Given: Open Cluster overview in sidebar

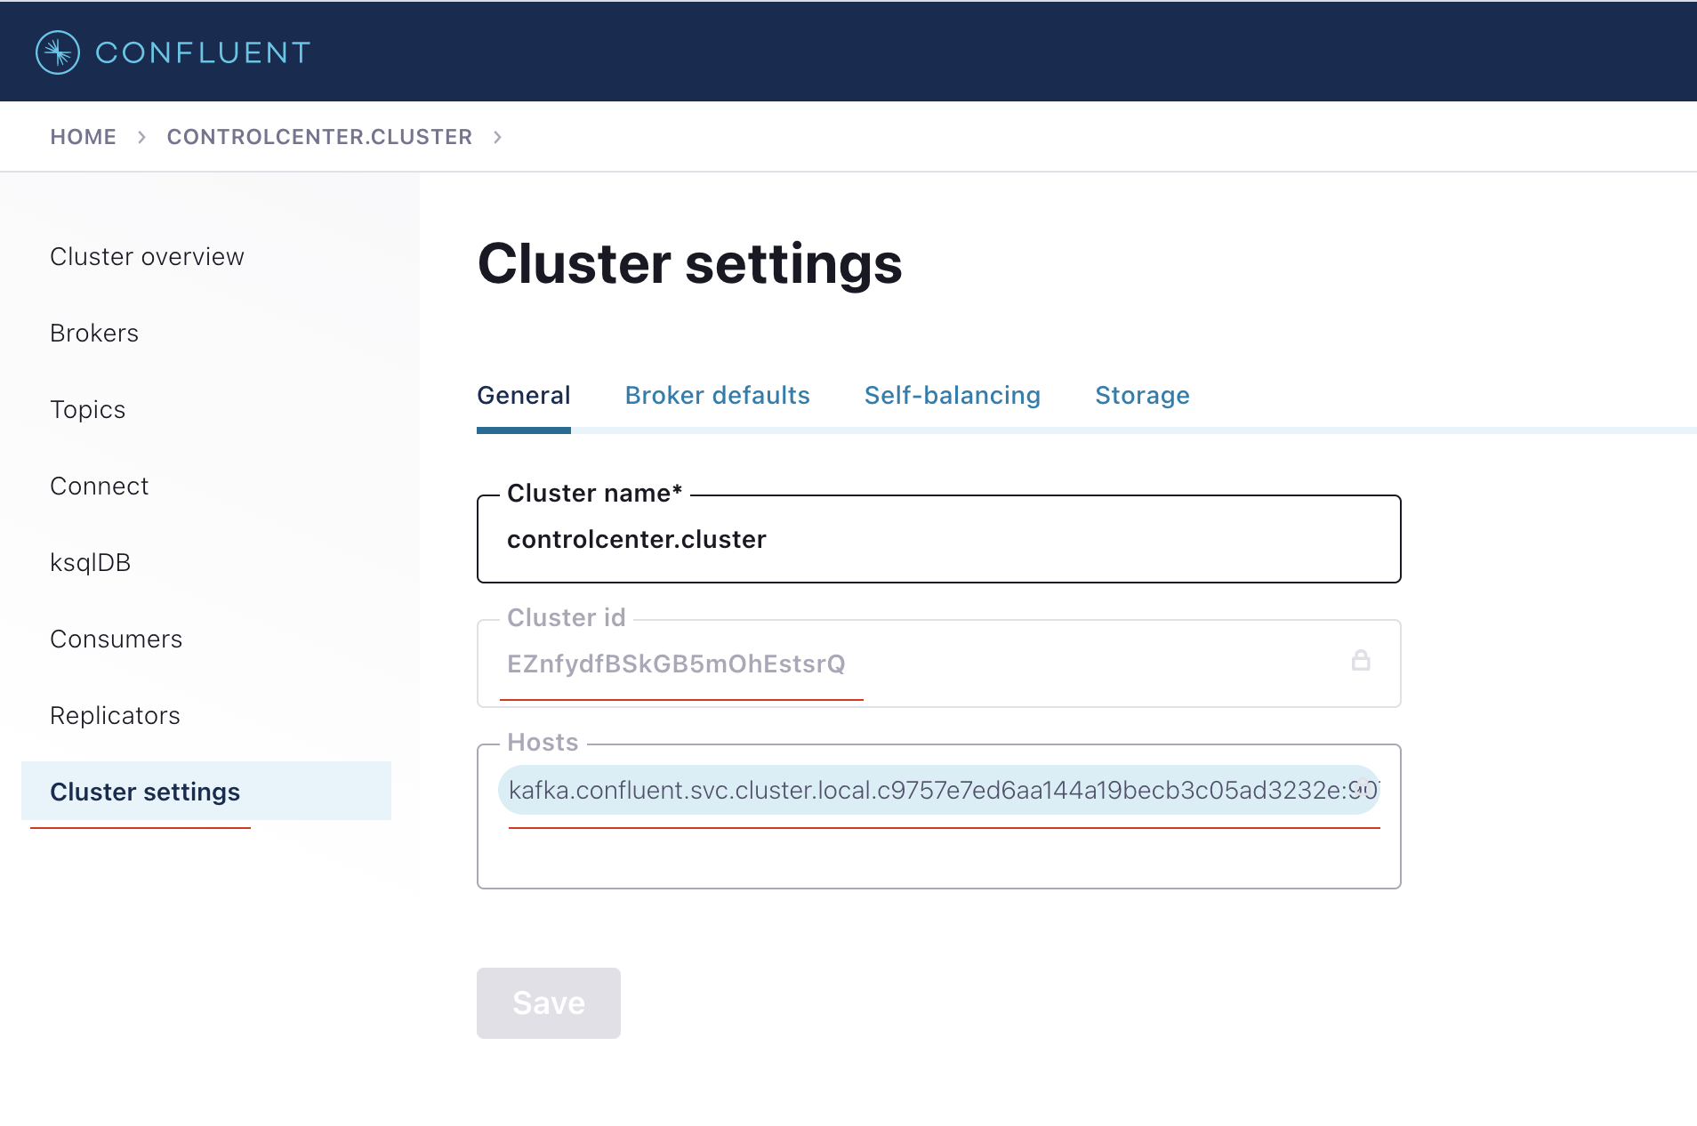Looking at the screenshot, I should tap(147, 257).
